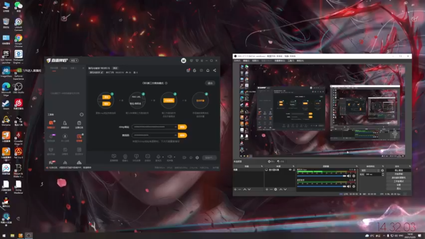The height and width of the screenshot is (239, 425).
Task: Click the rtmp address input field
Action: [155, 127]
